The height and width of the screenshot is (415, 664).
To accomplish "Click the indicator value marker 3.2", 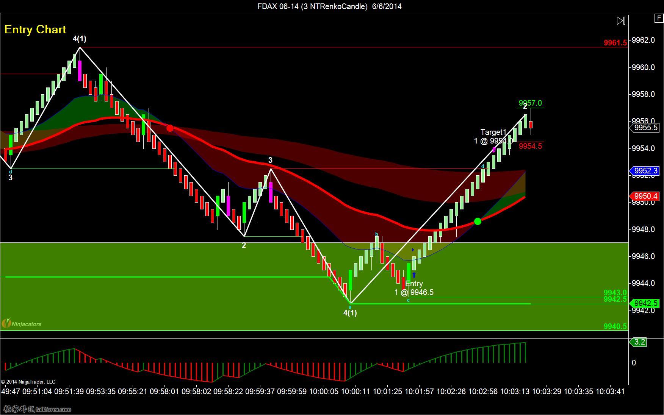I will [x=638, y=342].
